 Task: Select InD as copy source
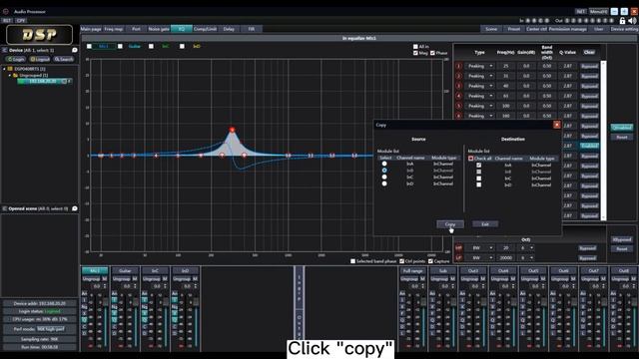384,183
